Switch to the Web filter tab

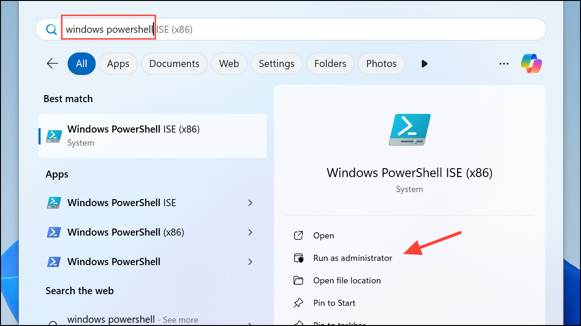point(229,64)
